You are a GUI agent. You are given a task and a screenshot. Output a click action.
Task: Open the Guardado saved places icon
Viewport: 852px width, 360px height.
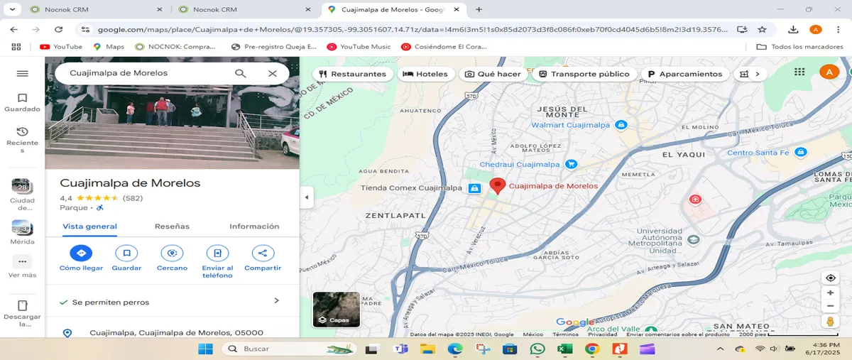pyautogui.click(x=22, y=98)
